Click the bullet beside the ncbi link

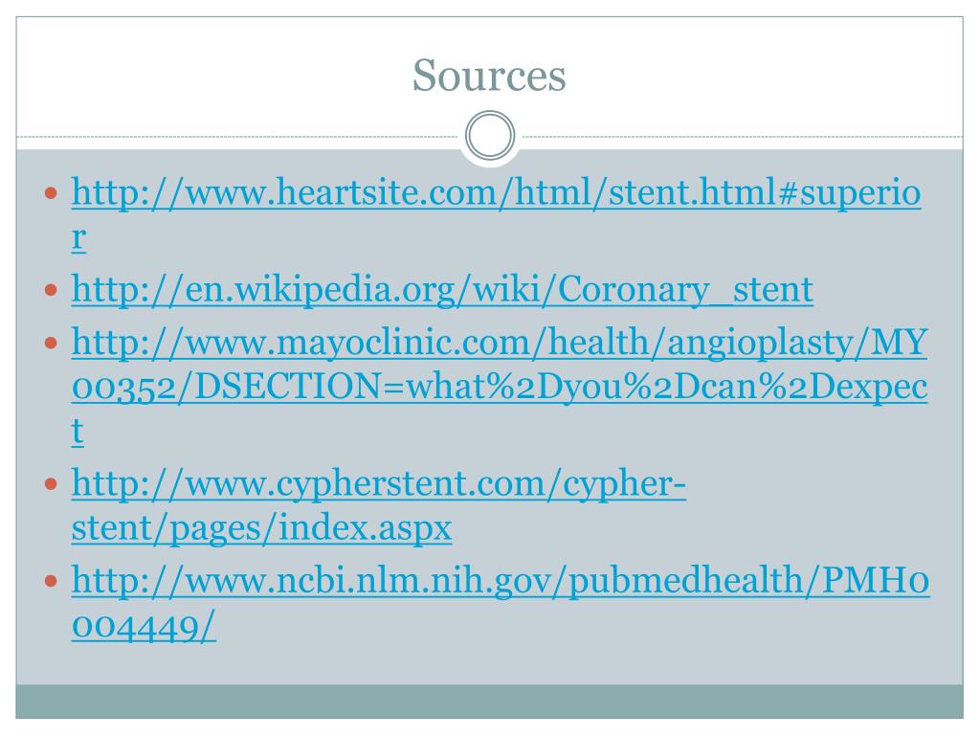point(52,582)
